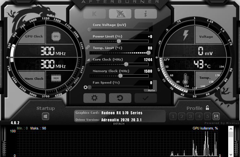
Task: Reset settings with the circular arrow button
Action: tap(120, 98)
